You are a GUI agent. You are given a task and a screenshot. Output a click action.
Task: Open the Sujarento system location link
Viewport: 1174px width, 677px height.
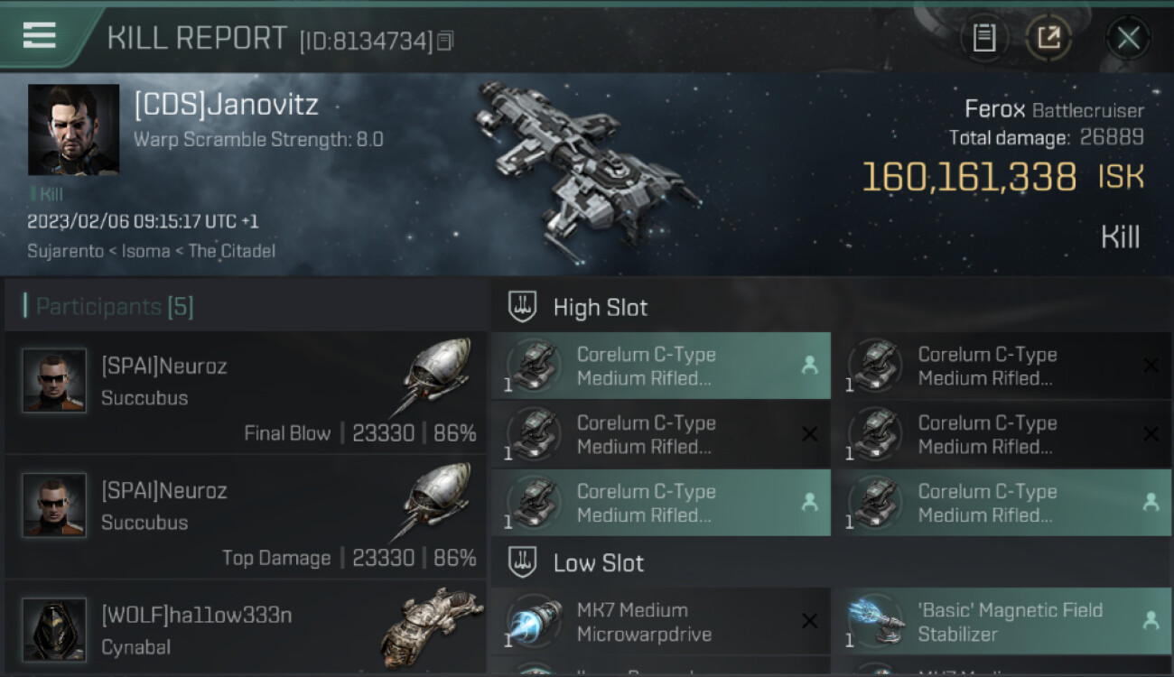(64, 251)
